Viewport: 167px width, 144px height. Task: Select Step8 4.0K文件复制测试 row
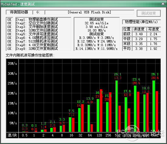(x=37, y=45)
